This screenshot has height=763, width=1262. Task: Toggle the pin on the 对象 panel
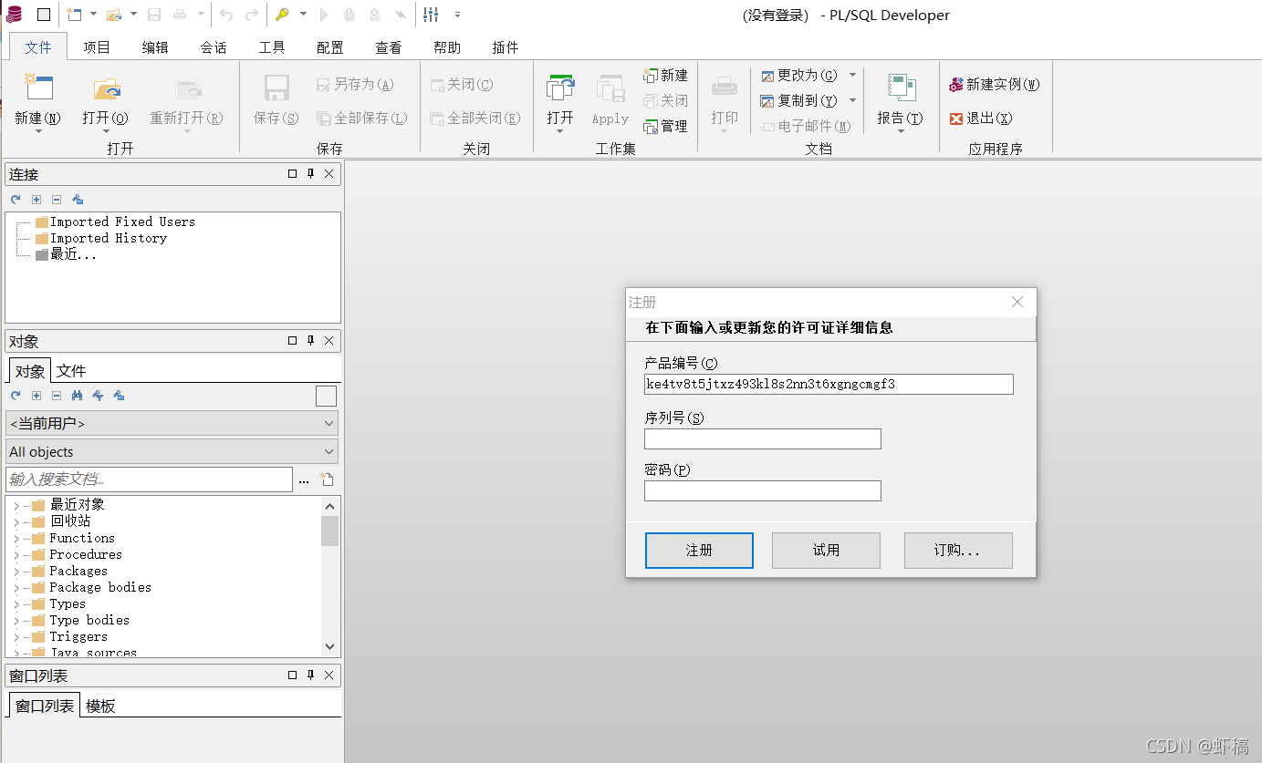tap(309, 340)
